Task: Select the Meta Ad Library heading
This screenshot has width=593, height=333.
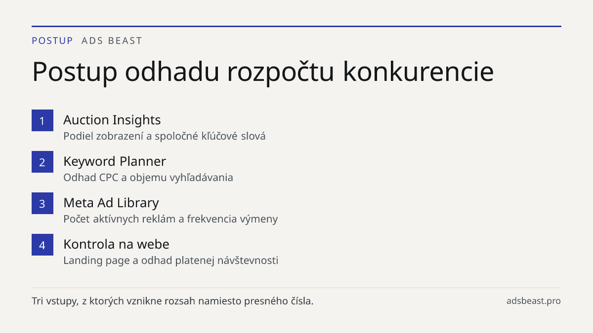Action: [x=111, y=203]
